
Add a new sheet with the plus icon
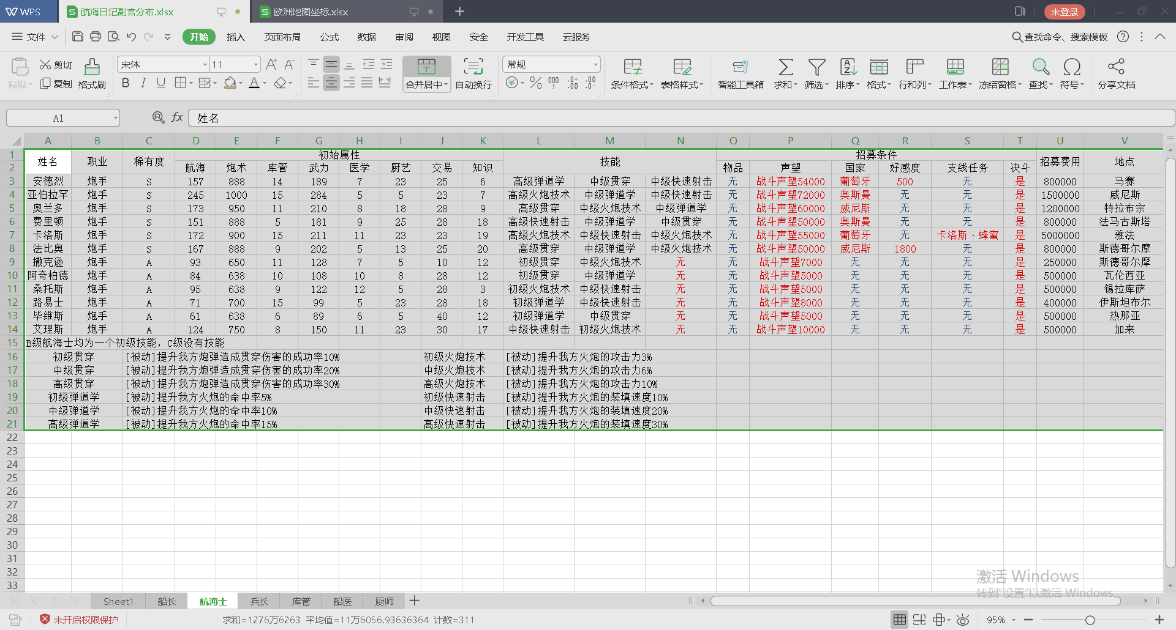415,601
